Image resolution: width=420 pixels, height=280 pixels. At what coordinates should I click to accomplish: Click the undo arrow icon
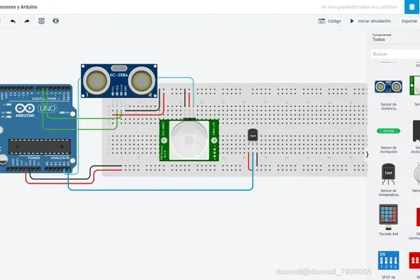coord(13,21)
